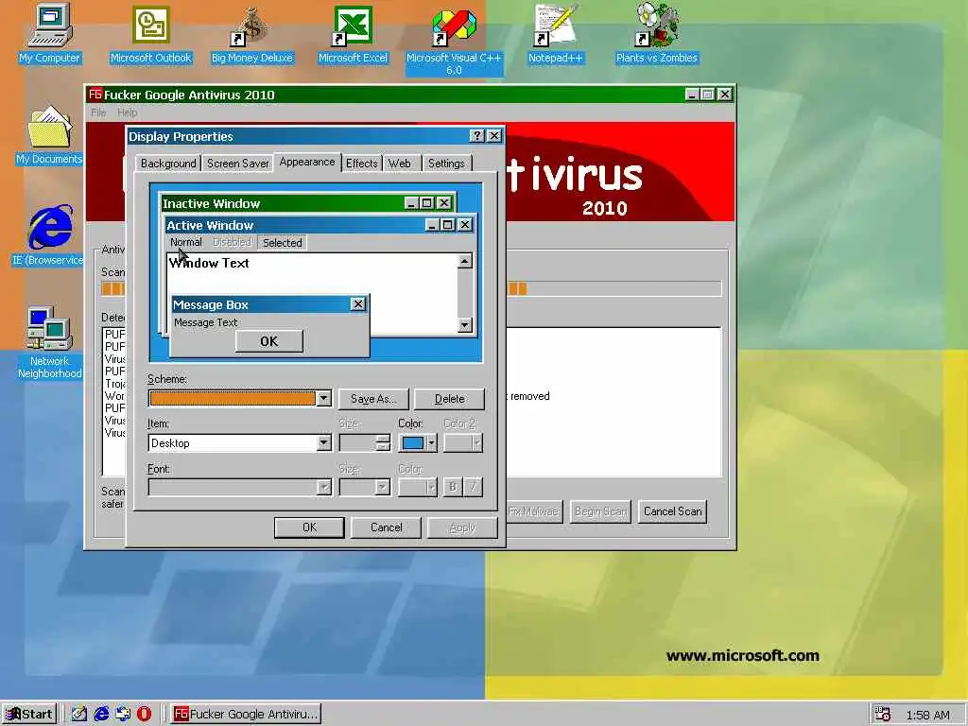Viewport: 968px width, 726px height.
Task: Click the Display Properties title bar
Action: coord(316,136)
